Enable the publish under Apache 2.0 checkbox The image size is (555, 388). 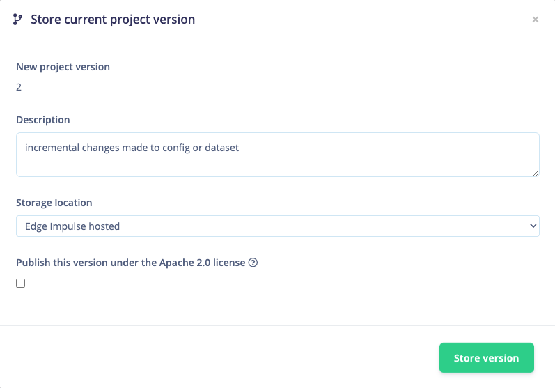click(21, 284)
